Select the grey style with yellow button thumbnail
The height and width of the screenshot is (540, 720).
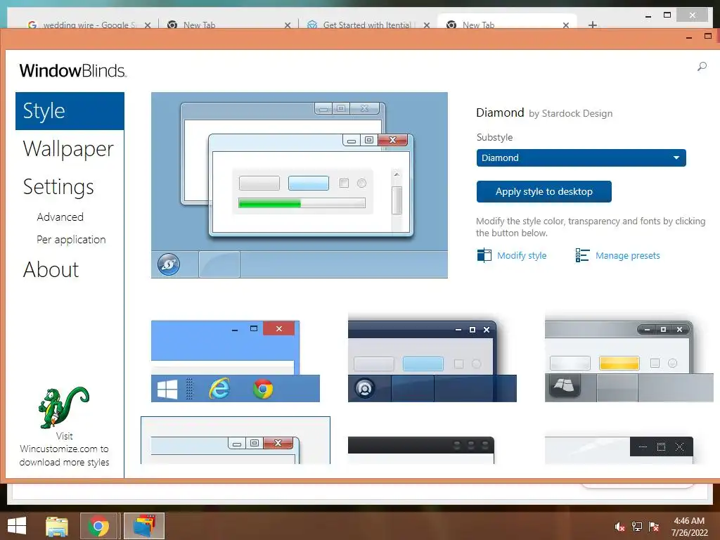tap(629, 361)
